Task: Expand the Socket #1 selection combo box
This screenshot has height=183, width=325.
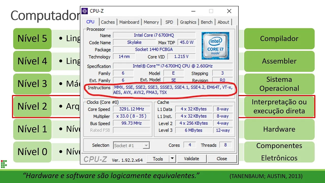Action: [x=131, y=145]
